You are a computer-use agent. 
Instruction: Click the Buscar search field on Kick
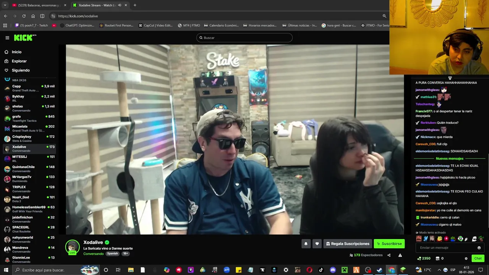tap(244, 38)
